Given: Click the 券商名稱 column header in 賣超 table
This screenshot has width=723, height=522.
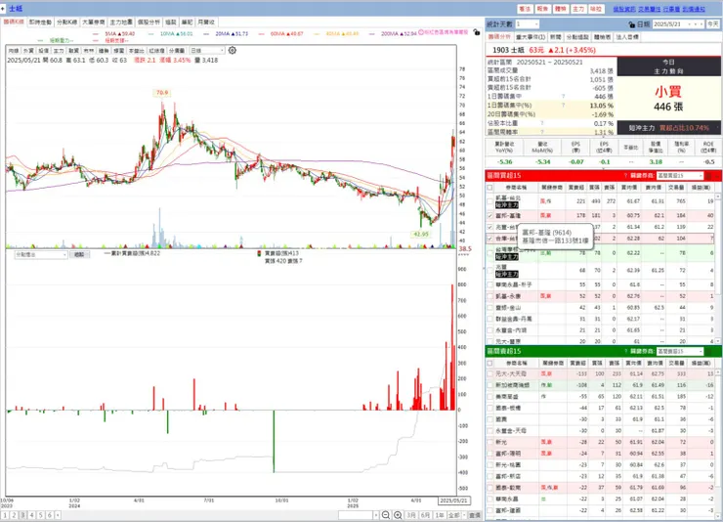Looking at the screenshot, I should click(x=516, y=364).
